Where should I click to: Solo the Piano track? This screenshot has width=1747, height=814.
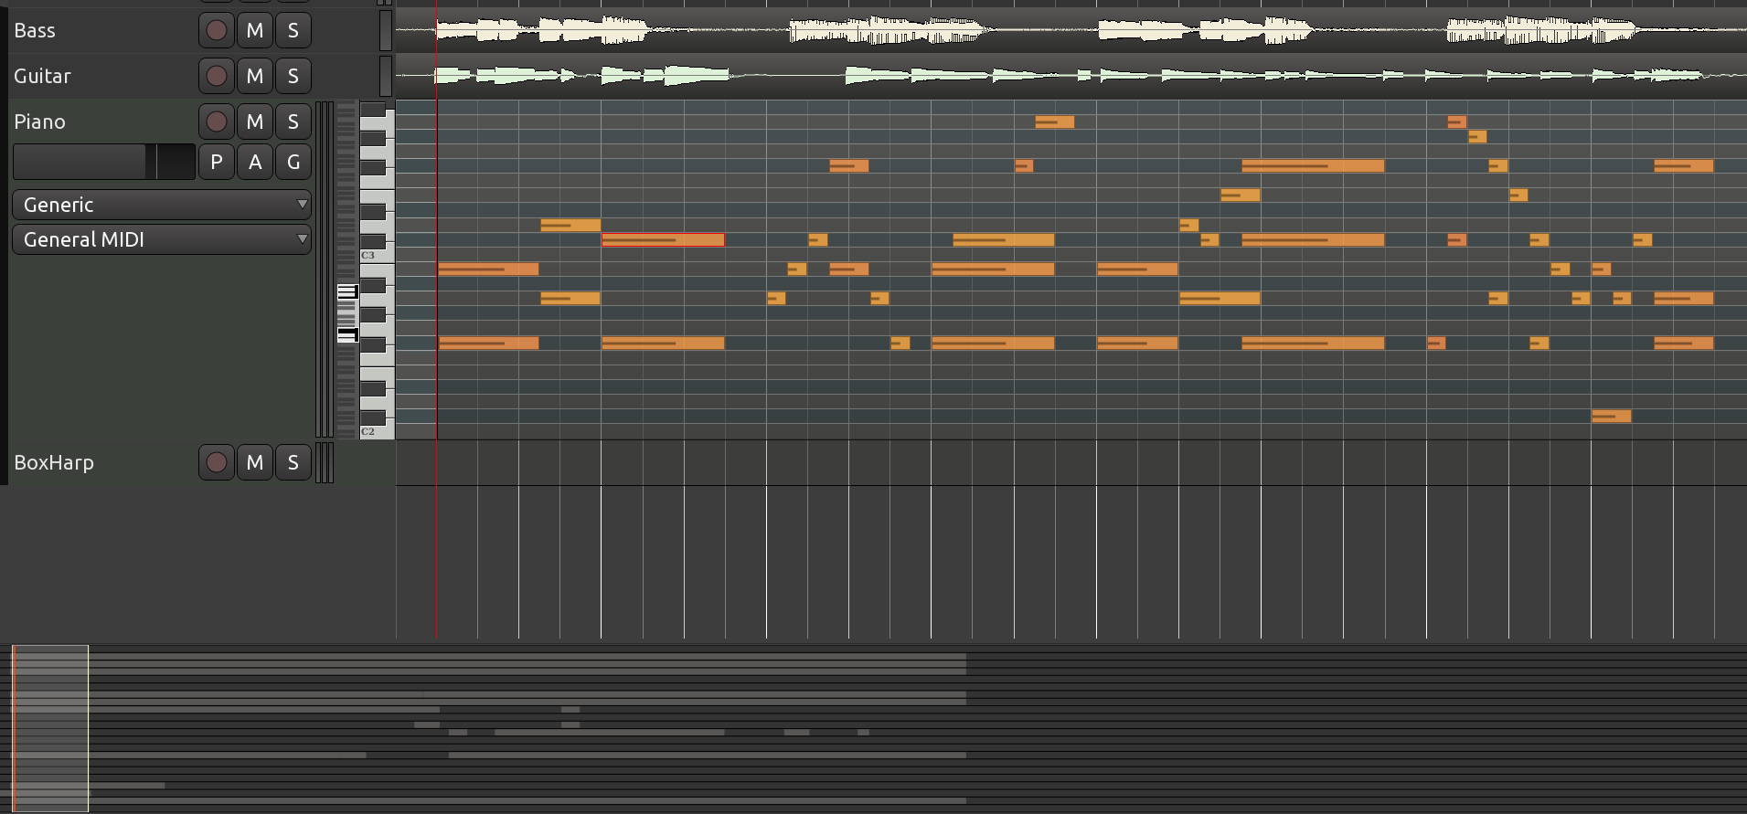[293, 122]
